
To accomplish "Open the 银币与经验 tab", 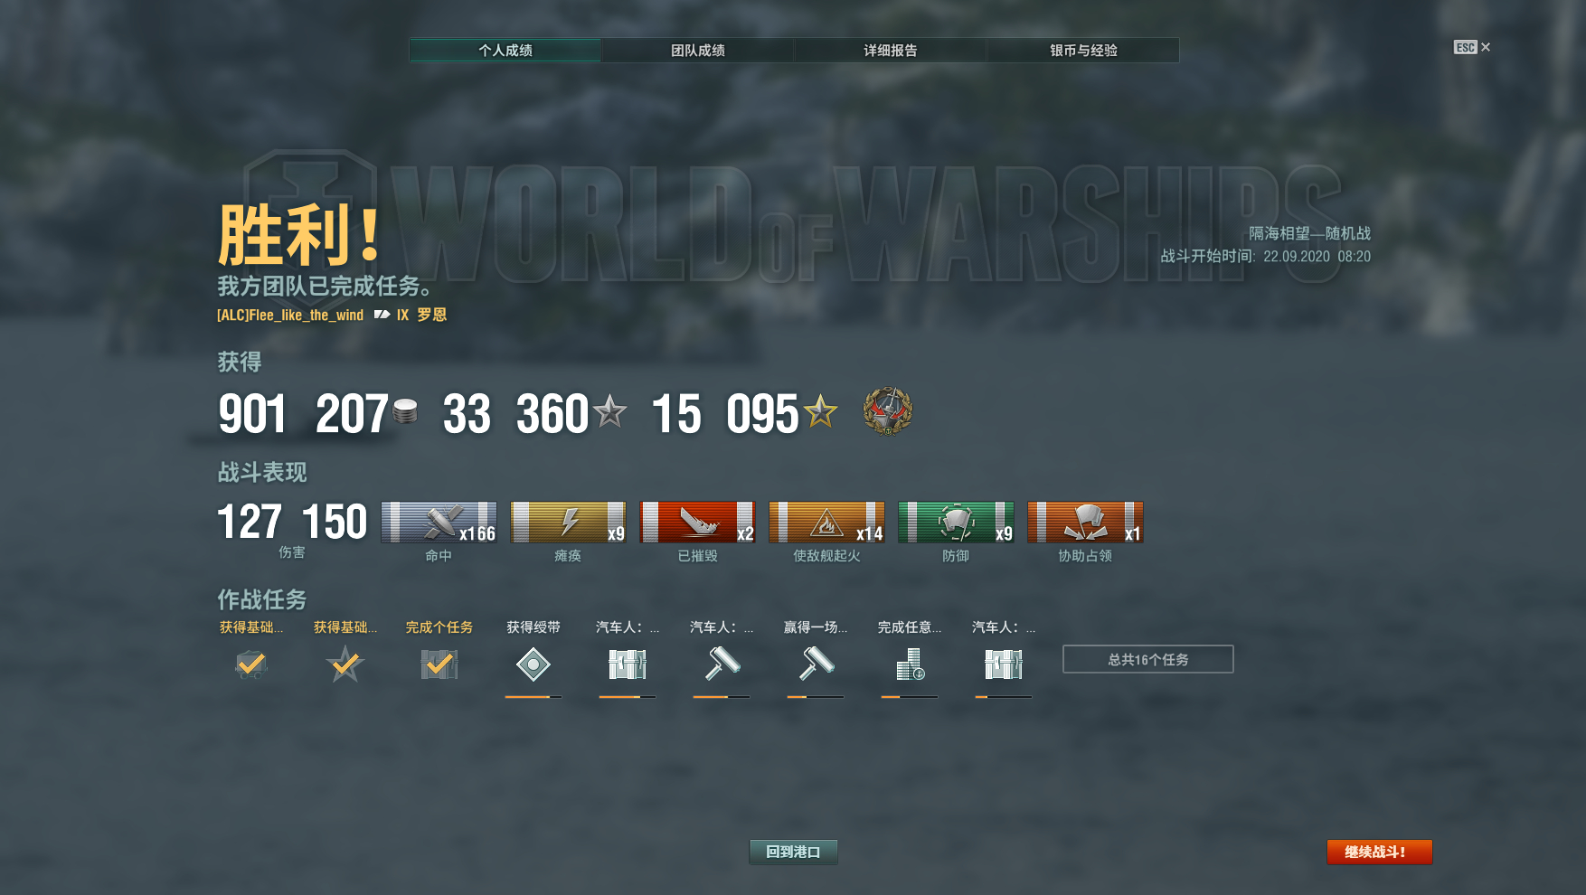I will coord(1083,50).
